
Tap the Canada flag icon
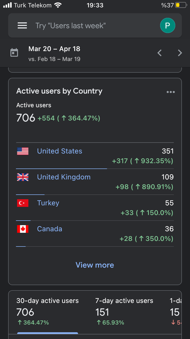(23, 229)
